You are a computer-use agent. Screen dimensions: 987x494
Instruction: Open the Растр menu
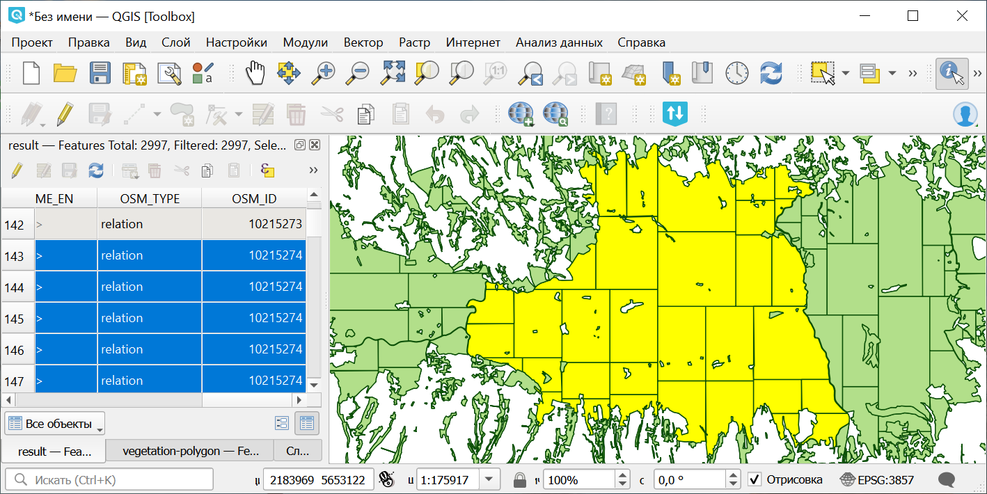tap(415, 42)
